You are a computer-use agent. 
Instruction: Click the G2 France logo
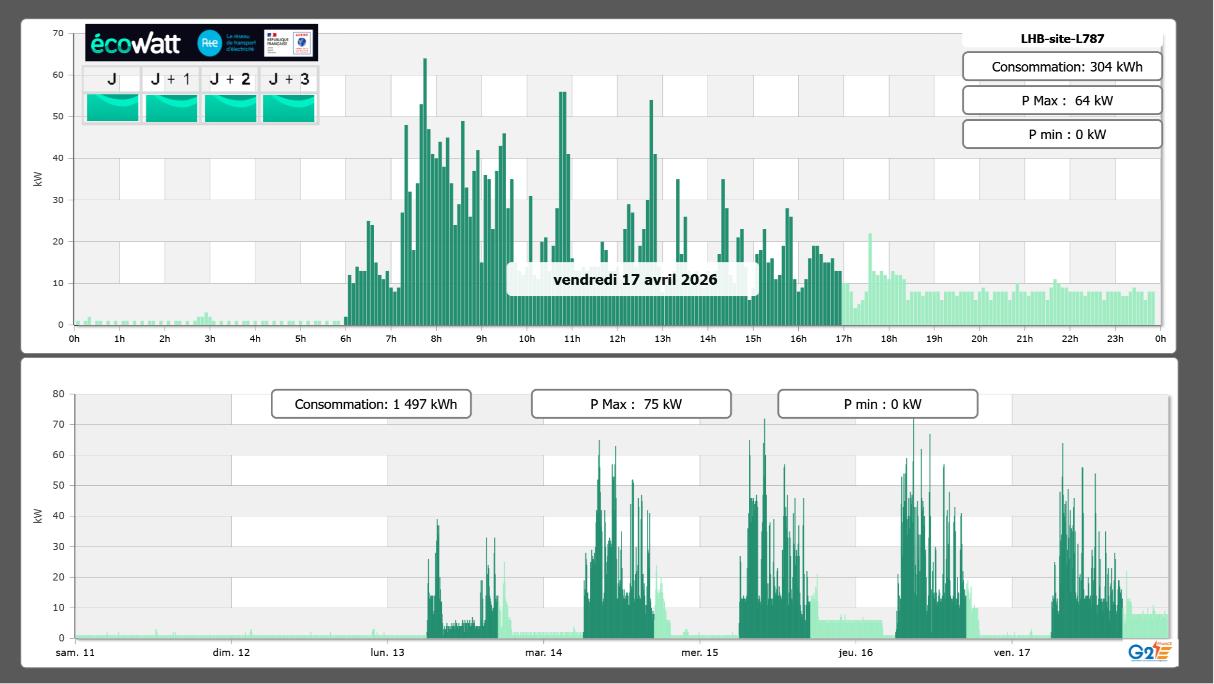(1150, 652)
